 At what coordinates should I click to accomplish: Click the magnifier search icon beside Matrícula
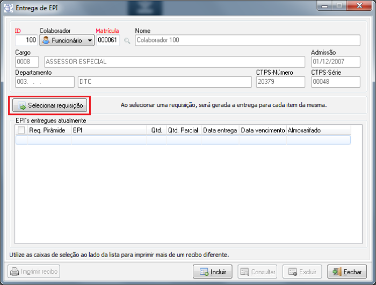127,40
